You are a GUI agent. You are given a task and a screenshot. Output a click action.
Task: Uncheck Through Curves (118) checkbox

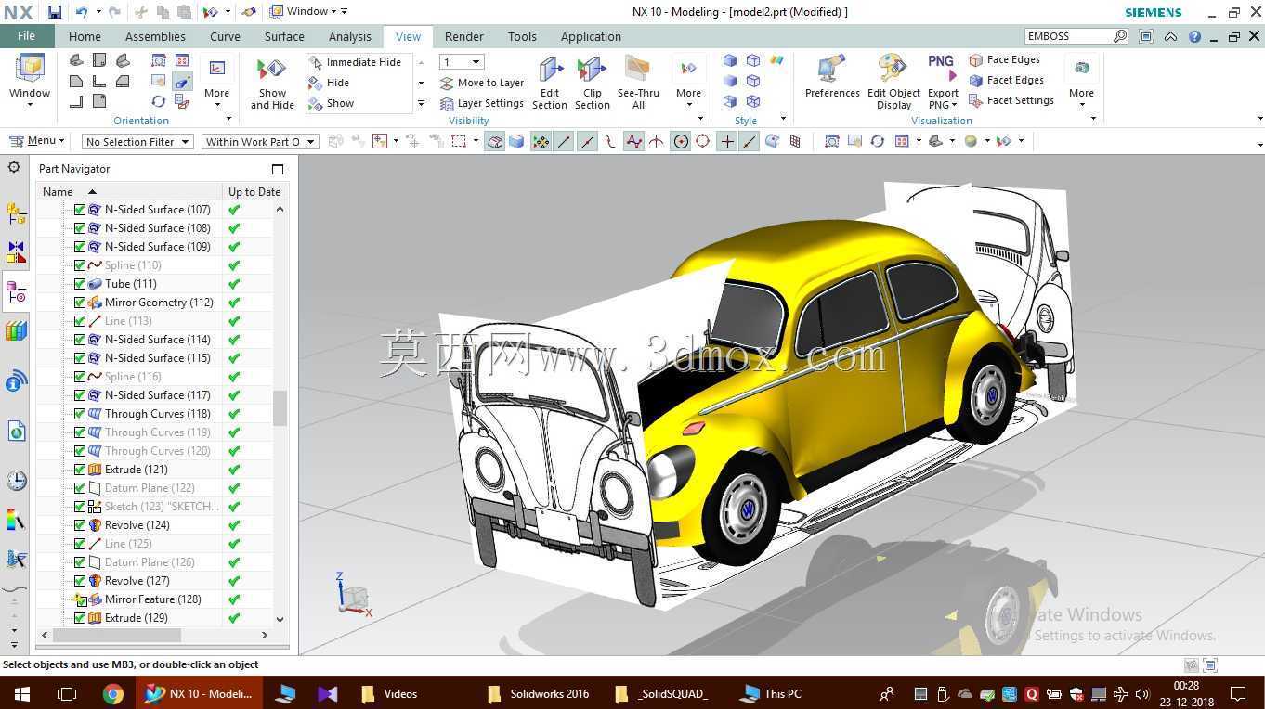point(80,414)
